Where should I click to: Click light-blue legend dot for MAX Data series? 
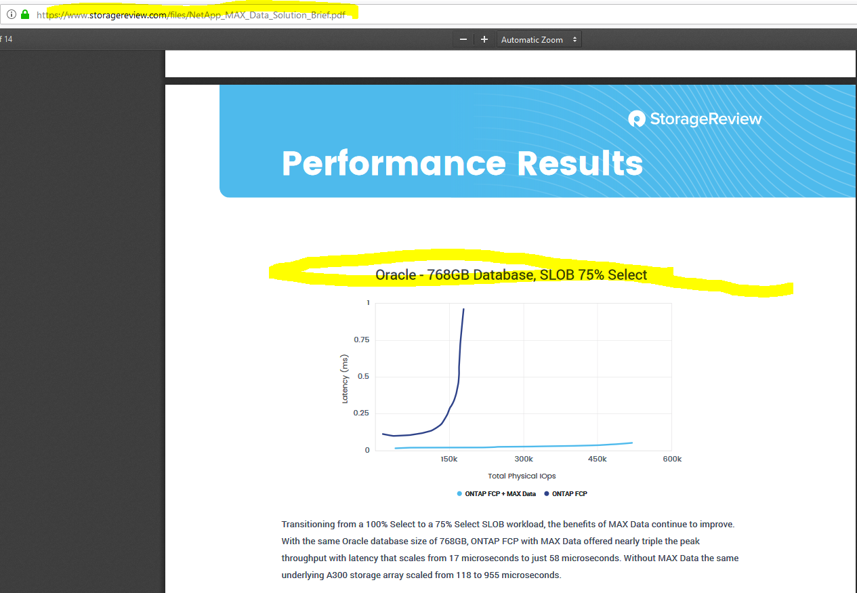point(460,494)
